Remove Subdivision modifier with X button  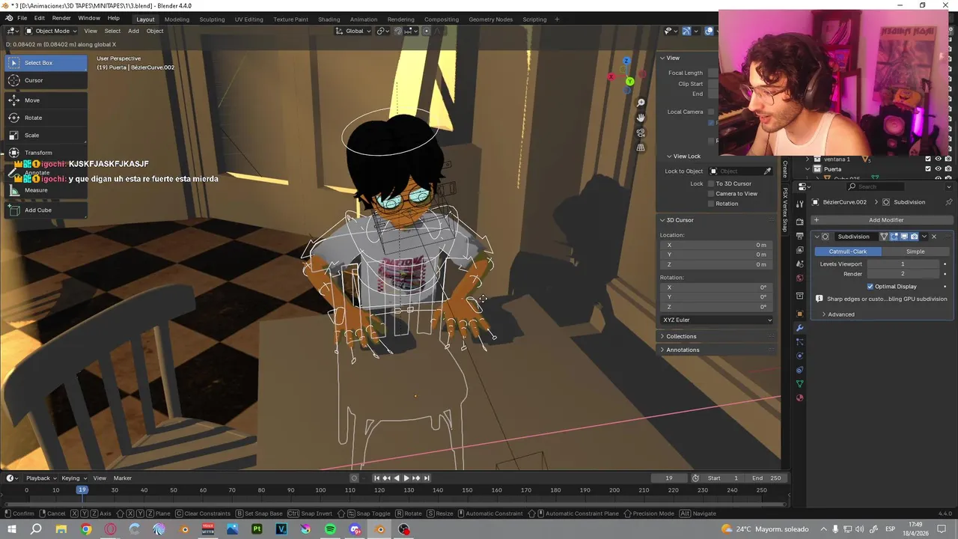tap(933, 237)
